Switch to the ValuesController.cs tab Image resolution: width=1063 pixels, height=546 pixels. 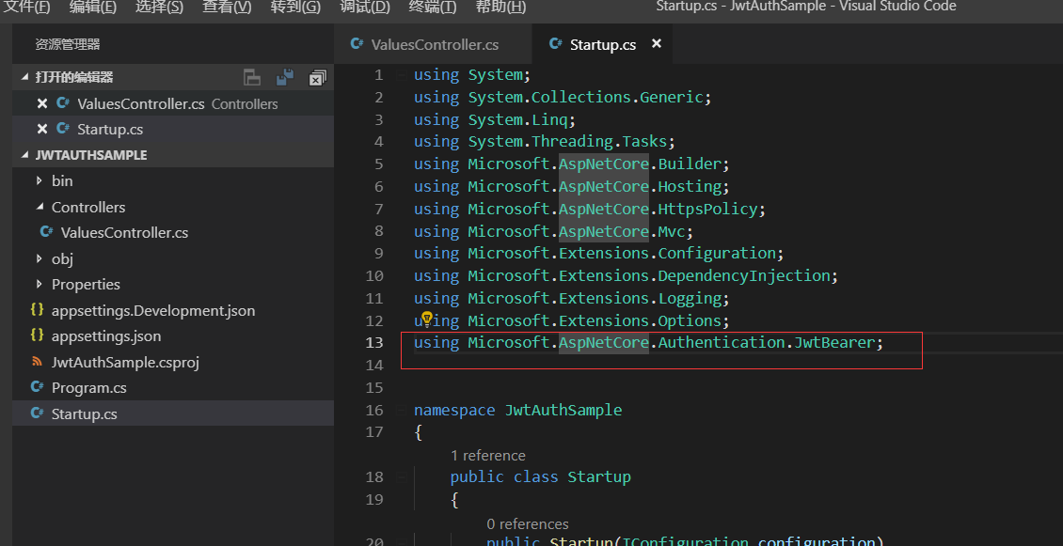(434, 44)
